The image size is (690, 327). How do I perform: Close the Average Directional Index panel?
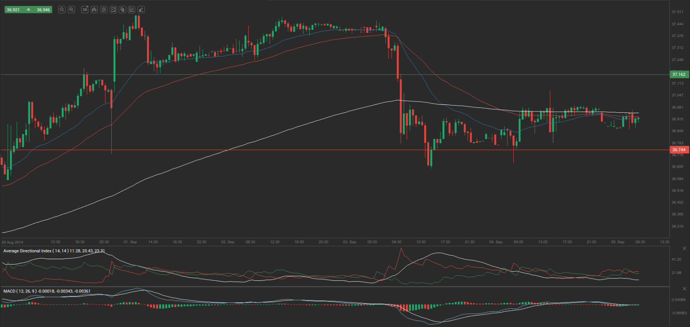(x=684, y=248)
